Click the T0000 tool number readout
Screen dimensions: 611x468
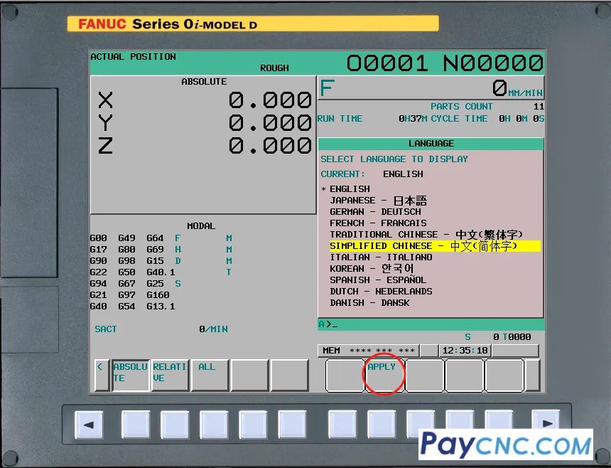point(517,337)
